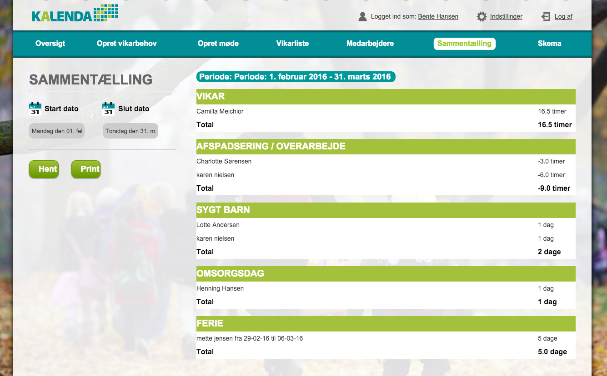Switch to the Opret møde tab

coord(218,44)
